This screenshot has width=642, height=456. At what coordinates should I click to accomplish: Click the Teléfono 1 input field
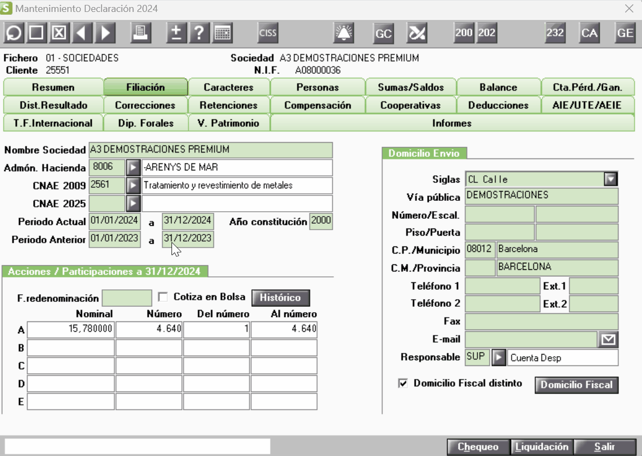tap(503, 286)
